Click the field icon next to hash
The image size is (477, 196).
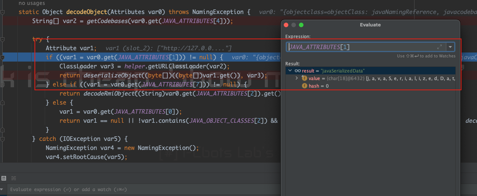tap(304, 86)
